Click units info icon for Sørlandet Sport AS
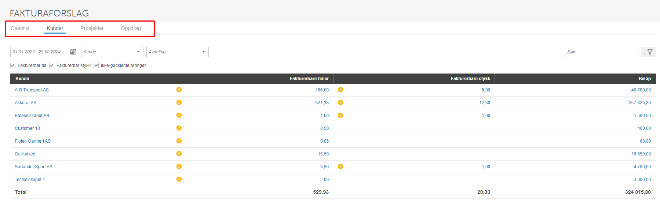The image size is (660, 203). click(340, 166)
